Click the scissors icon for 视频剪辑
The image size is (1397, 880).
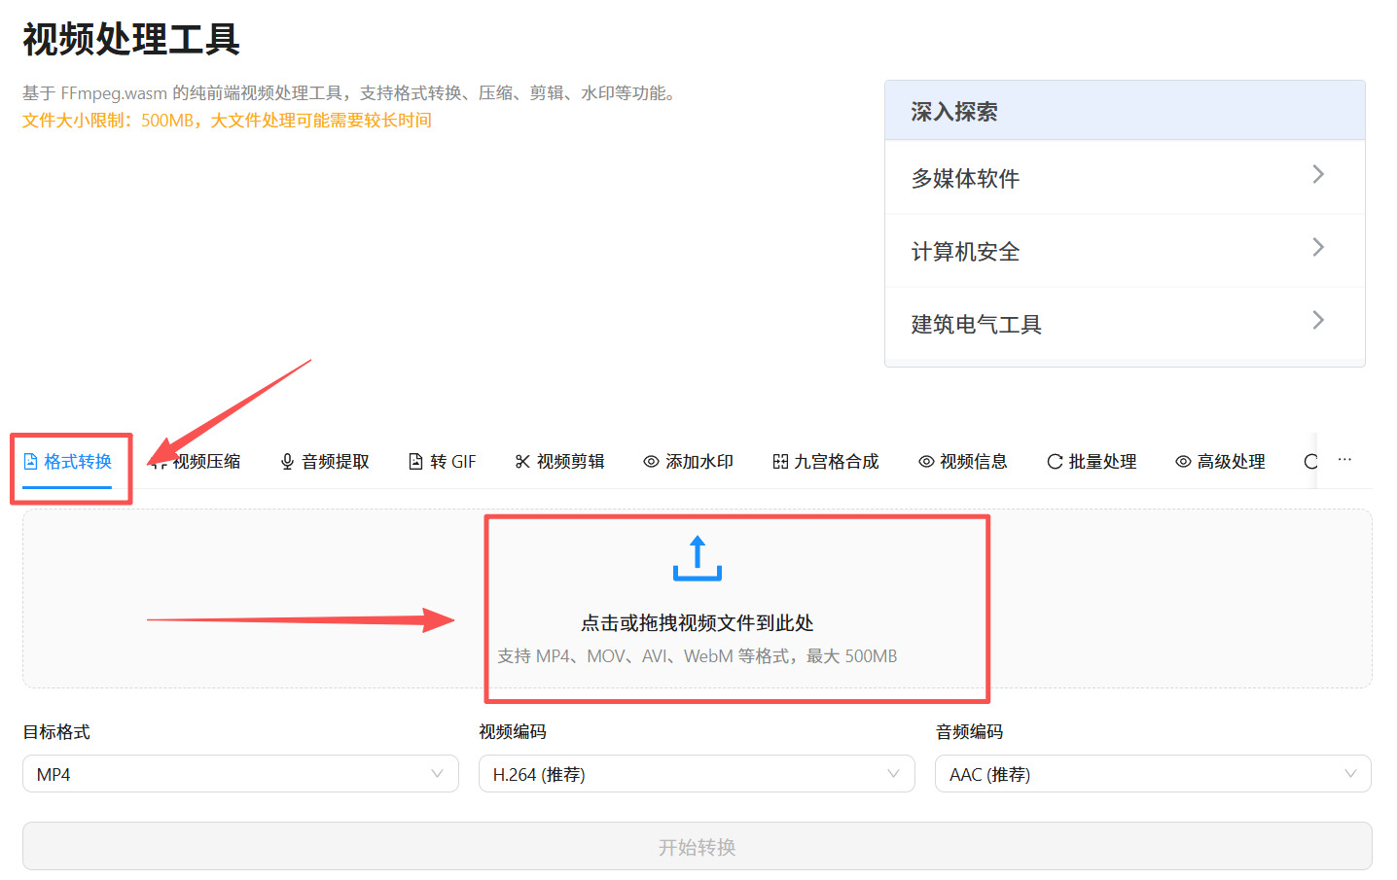point(522,462)
